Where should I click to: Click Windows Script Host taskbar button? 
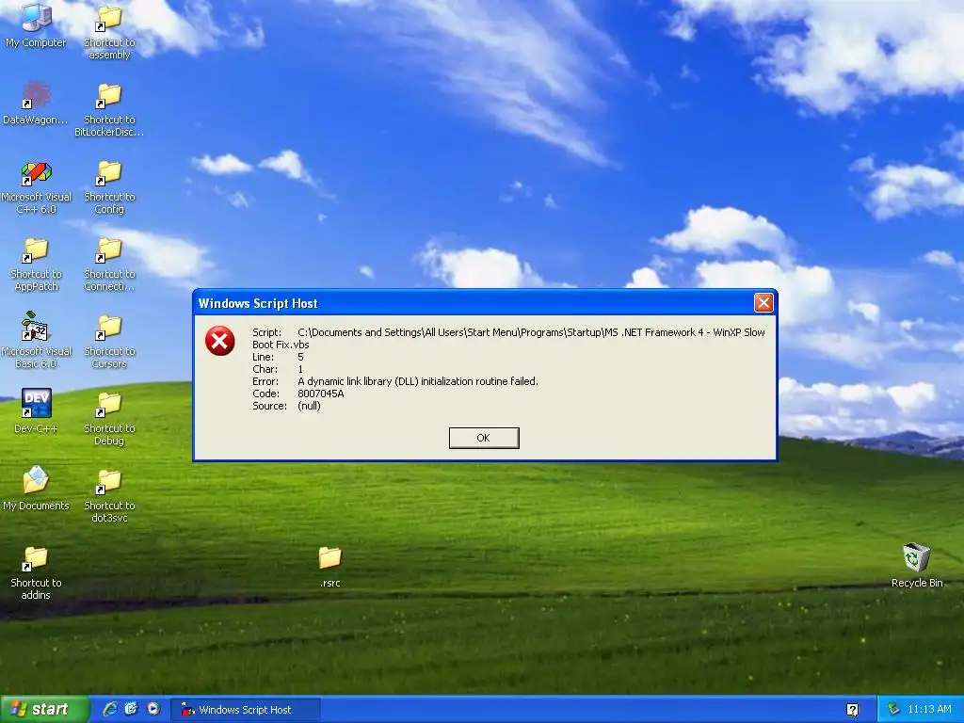tap(246, 710)
